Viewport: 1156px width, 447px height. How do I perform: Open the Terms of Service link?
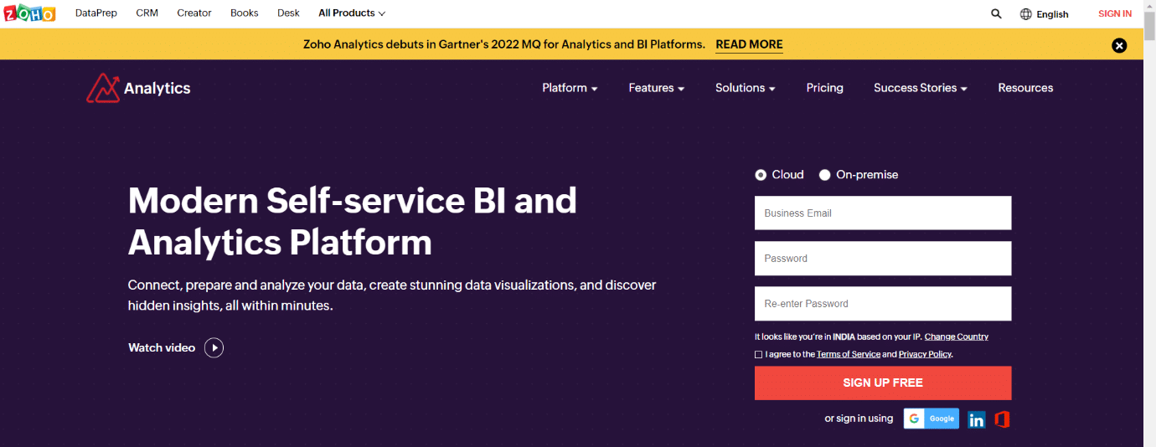[x=849, y=354]
